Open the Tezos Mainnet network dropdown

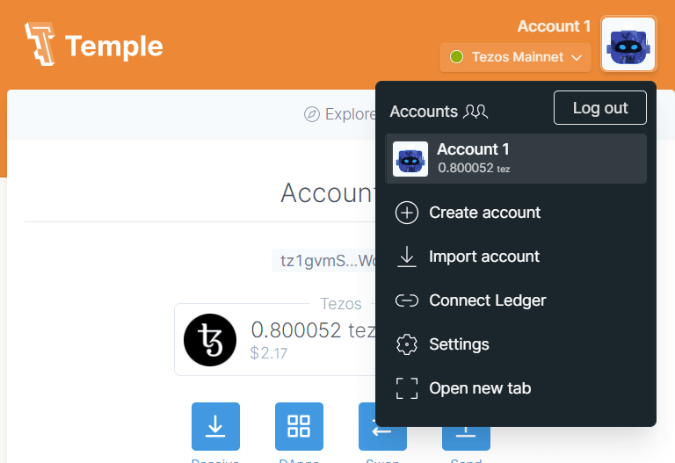pyautogui.click(x=515, y=57)
